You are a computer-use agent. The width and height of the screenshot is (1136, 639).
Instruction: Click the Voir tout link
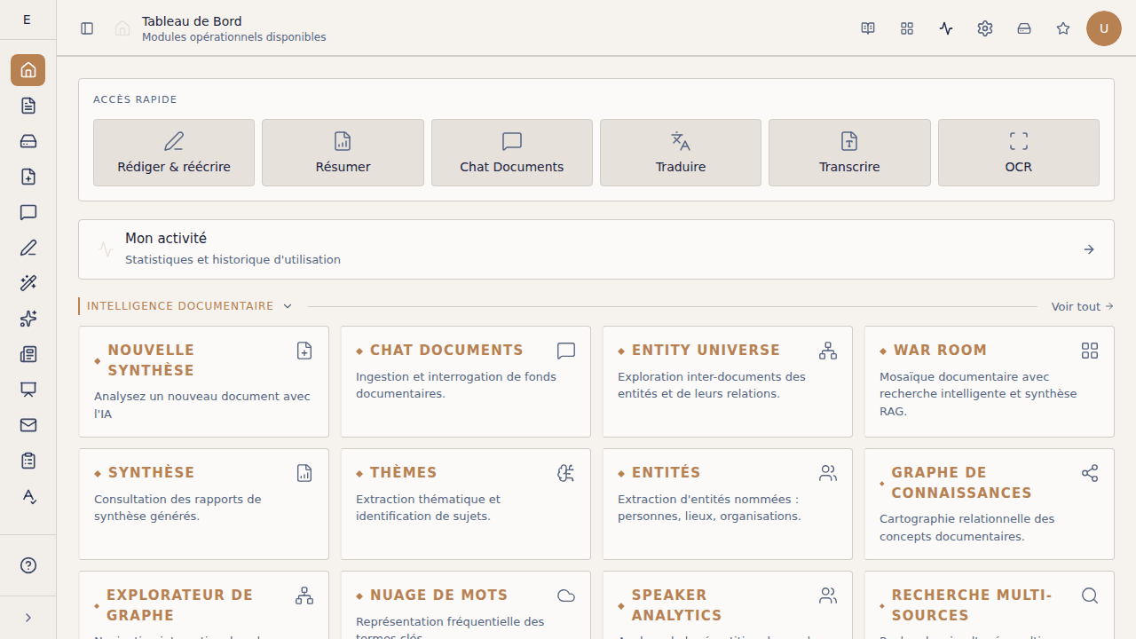tap(1081, 306)
